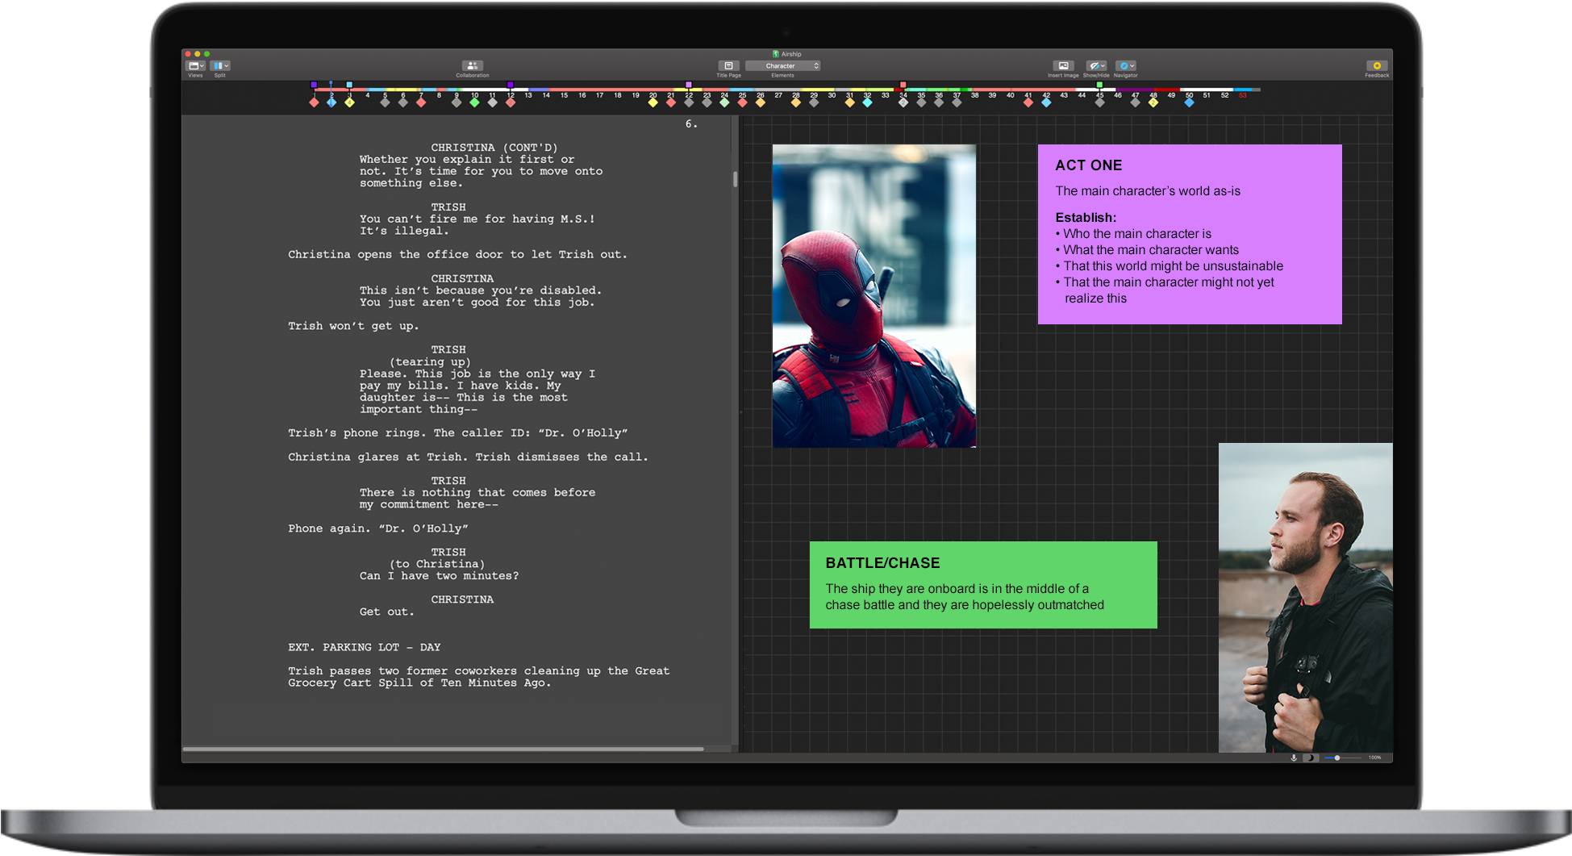Select the green BATTLE/CHASE note card
1572x856 pixels.
[x=982, y=585]
